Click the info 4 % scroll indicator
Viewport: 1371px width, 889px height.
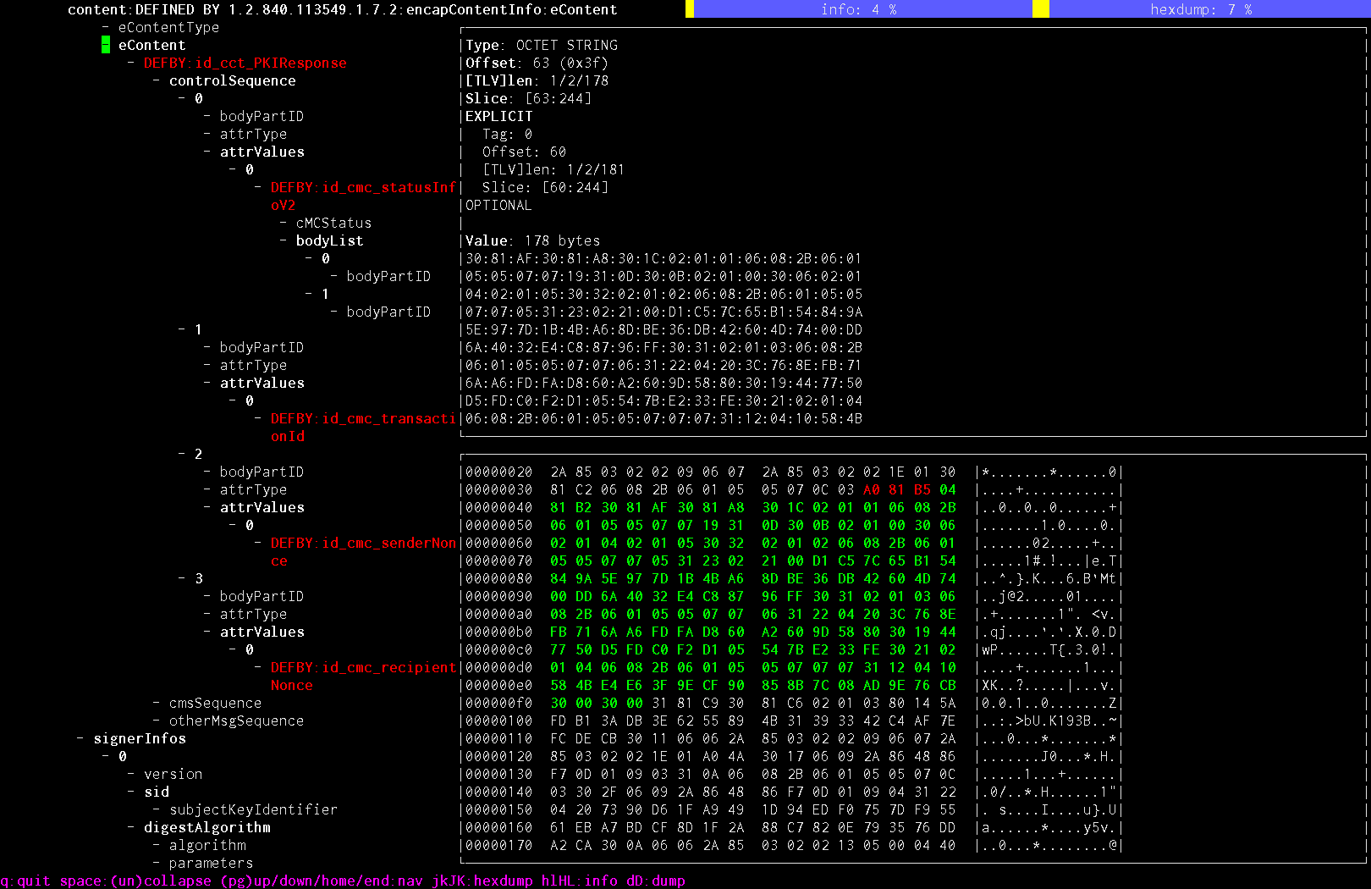pyautogui.click(x=859, y=9)
